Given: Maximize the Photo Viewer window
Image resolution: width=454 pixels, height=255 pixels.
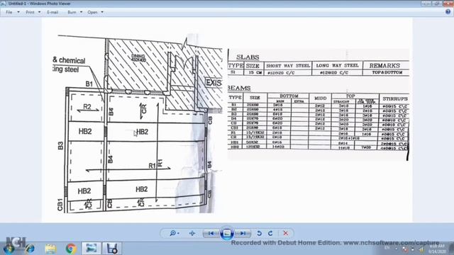Looking at the screenshot, I should [x=436, y=3].
